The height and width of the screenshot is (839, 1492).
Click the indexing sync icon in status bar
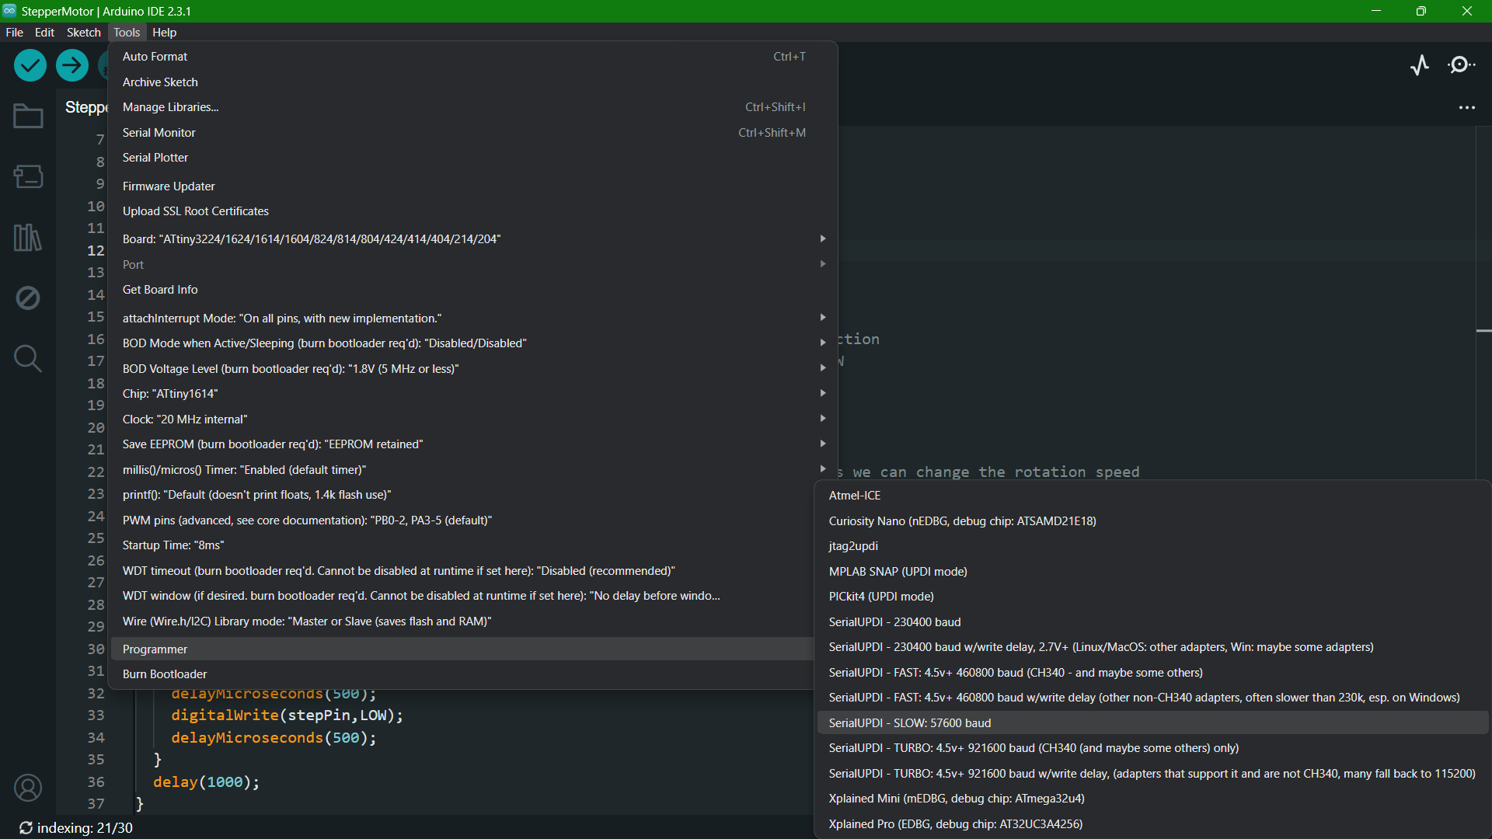coord(26,828)
